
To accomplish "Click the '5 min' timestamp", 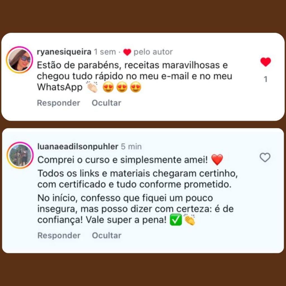I will 131,147.
